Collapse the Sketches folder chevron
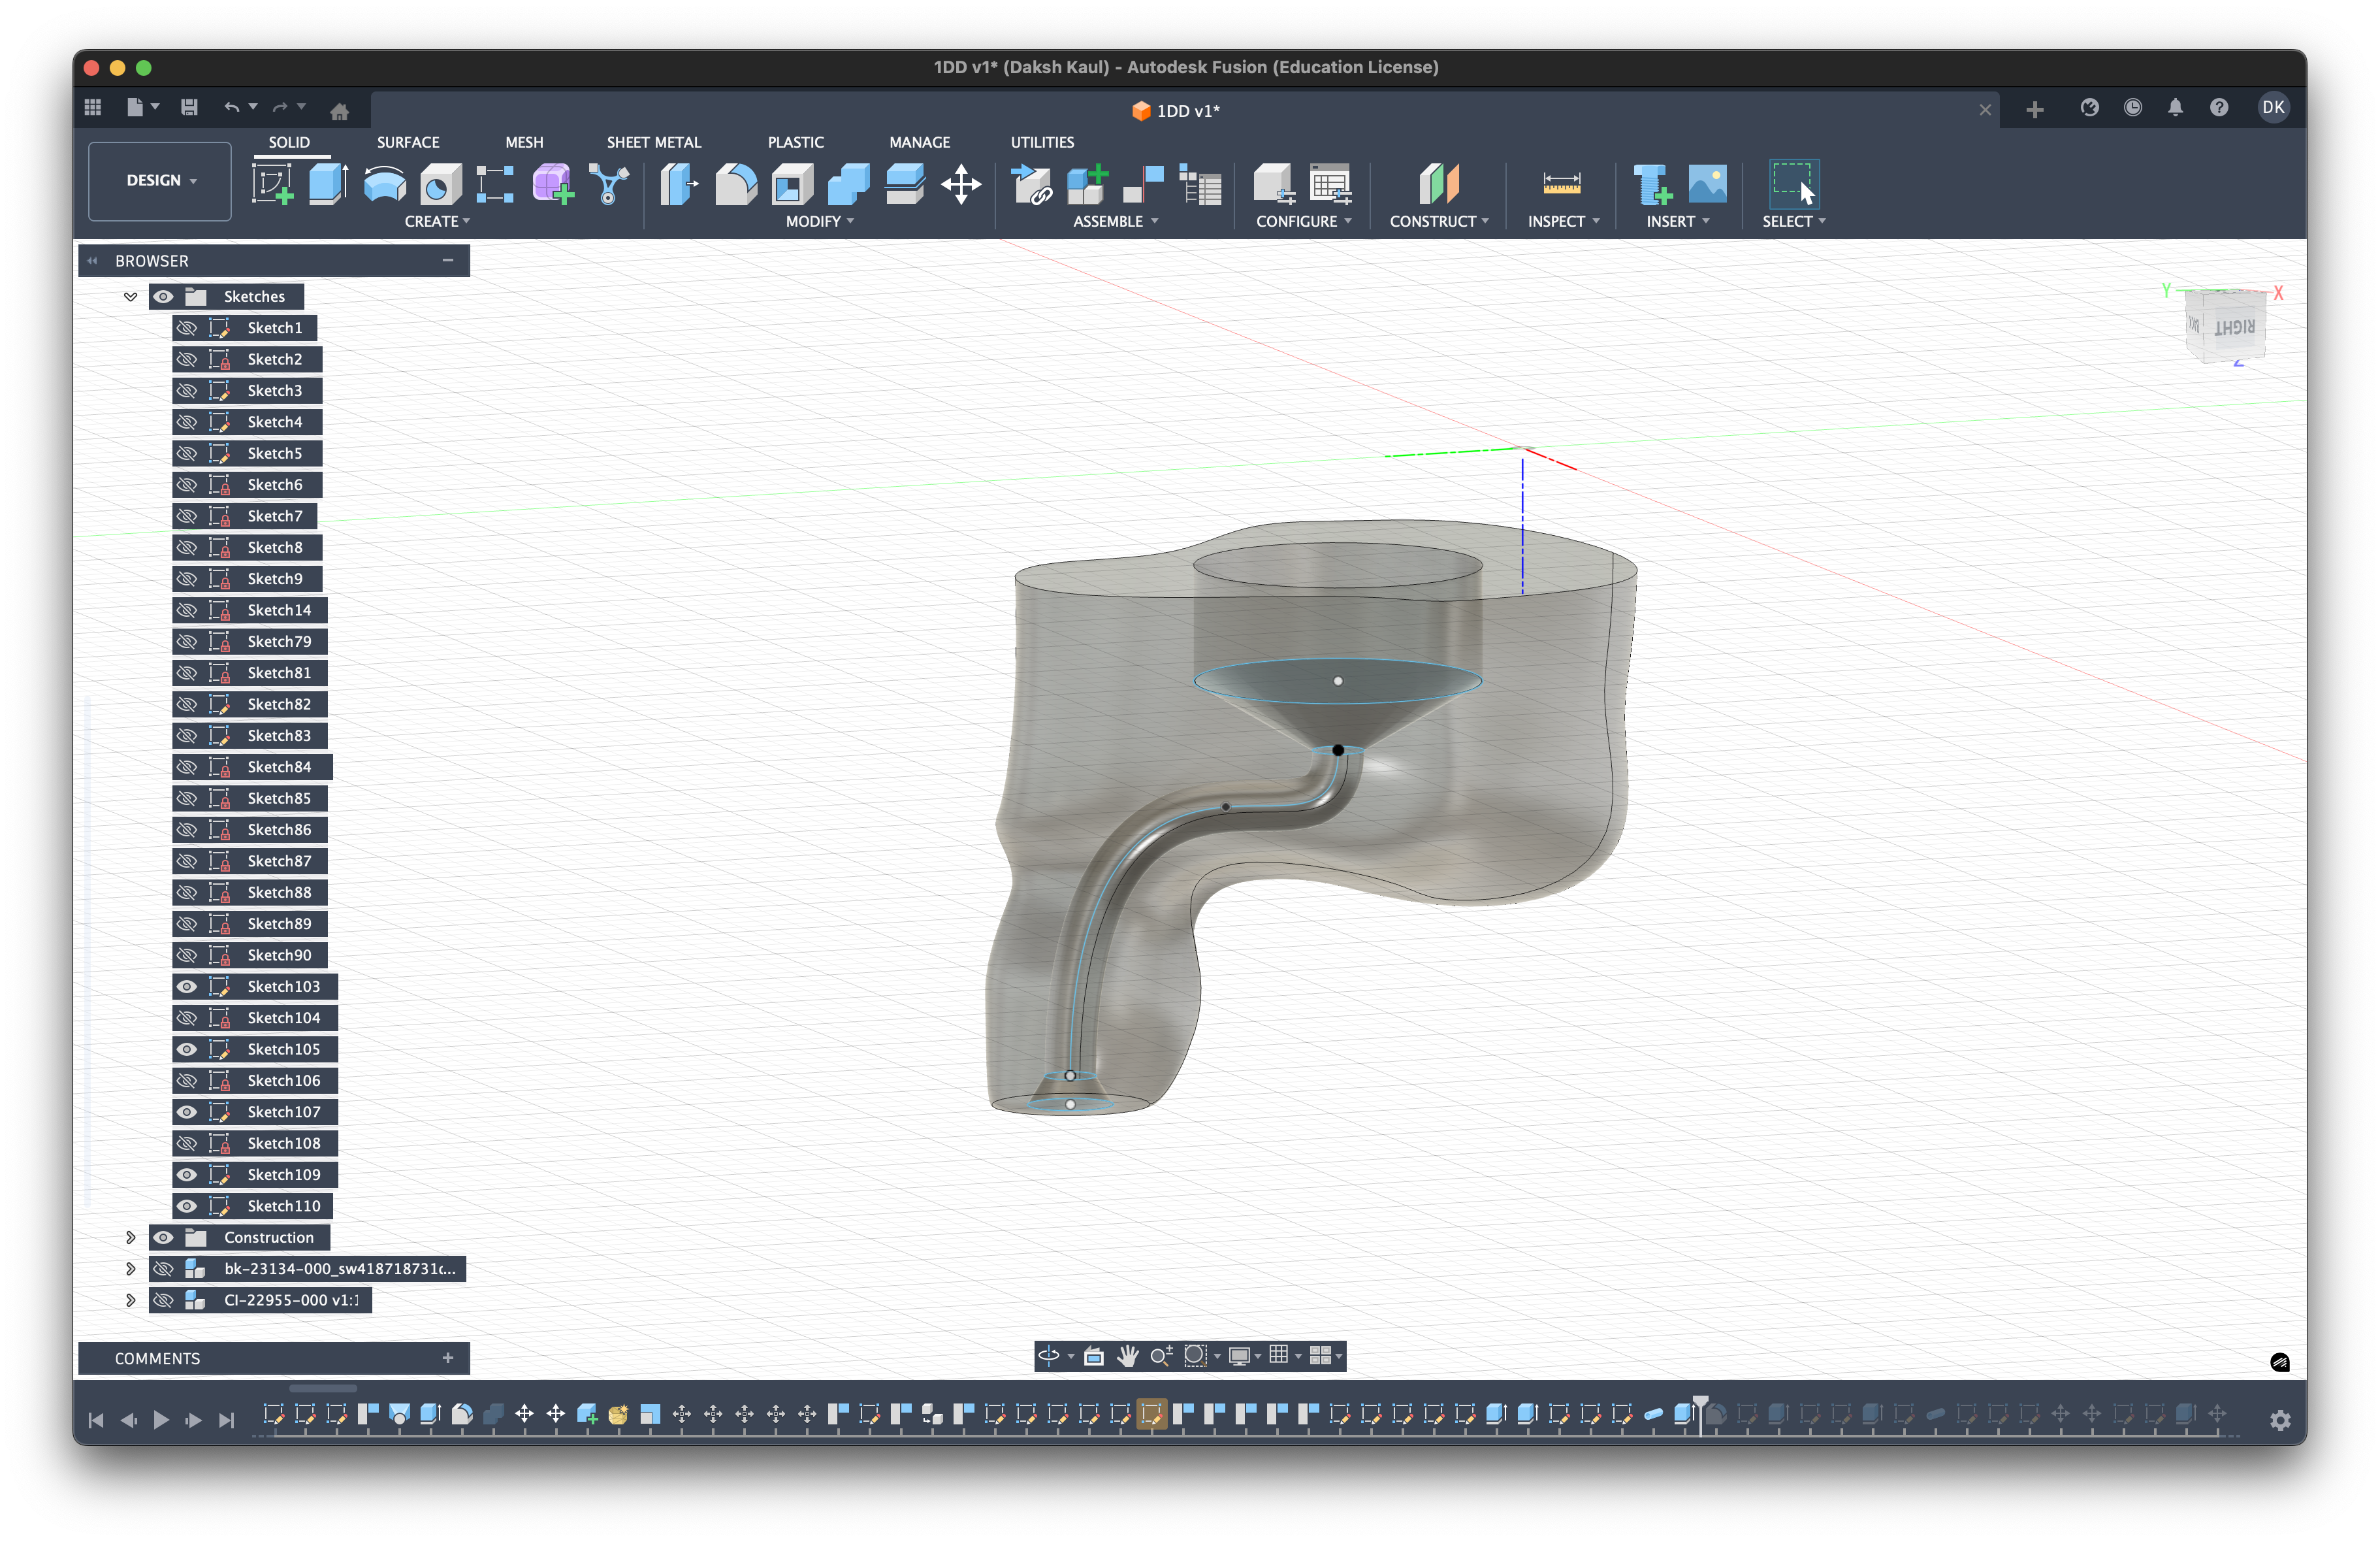2380x1542 pixels. (130, 296)
